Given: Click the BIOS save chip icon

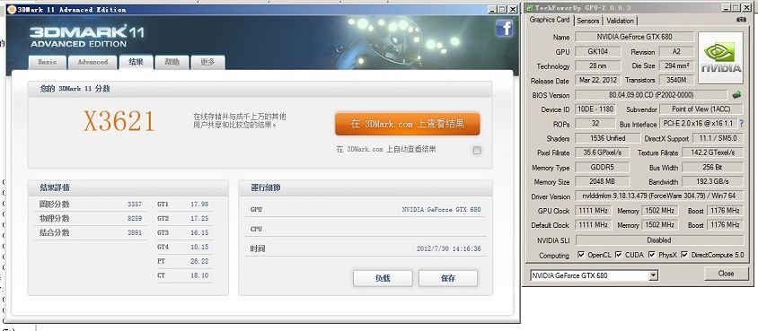Looking at the screenshot, I should pos(736,95).
